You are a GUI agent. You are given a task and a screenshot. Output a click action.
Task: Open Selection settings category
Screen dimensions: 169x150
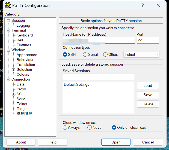pyautogui.click(x=24, y=69)
